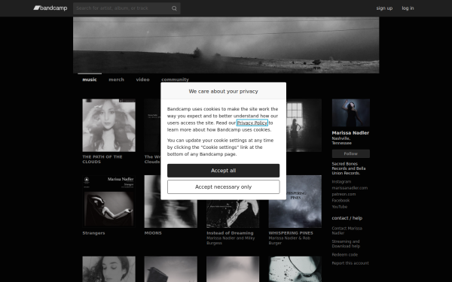This screenshot has width=452, height=282.
Task: Open the Strangers album title
Action: (x=93, y=233)
